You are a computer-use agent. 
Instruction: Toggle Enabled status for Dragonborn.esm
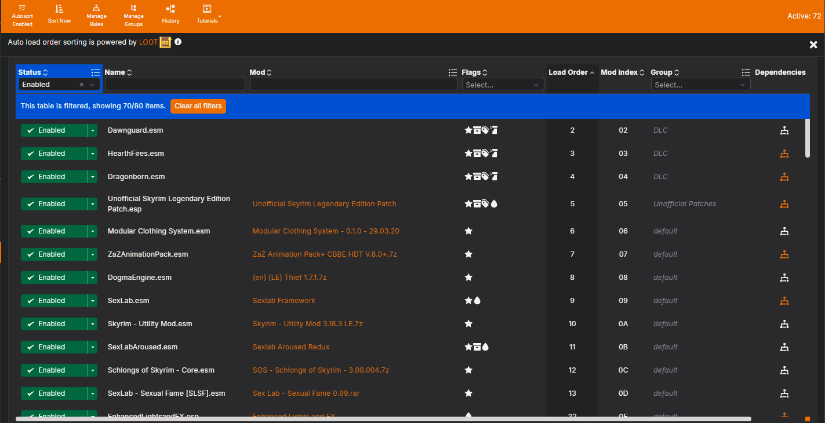[x=53, y=177]
